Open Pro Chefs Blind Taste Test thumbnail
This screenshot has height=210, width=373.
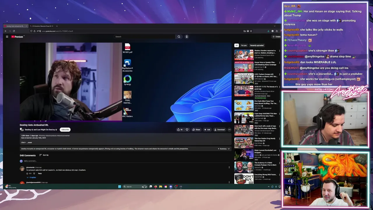click(x=244, y=105)
